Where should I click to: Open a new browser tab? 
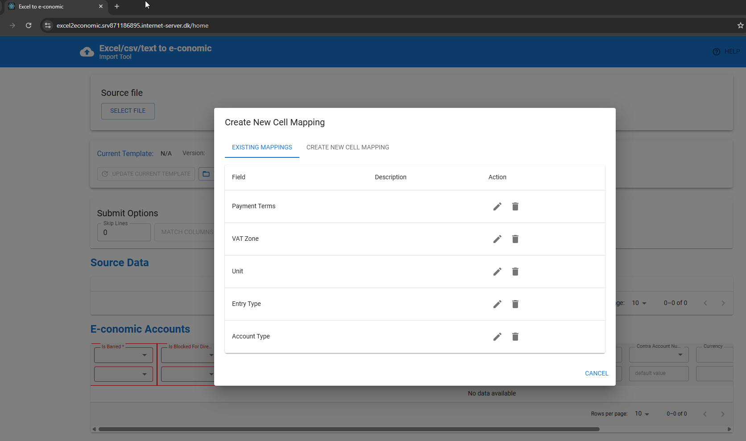pos(117,6)
